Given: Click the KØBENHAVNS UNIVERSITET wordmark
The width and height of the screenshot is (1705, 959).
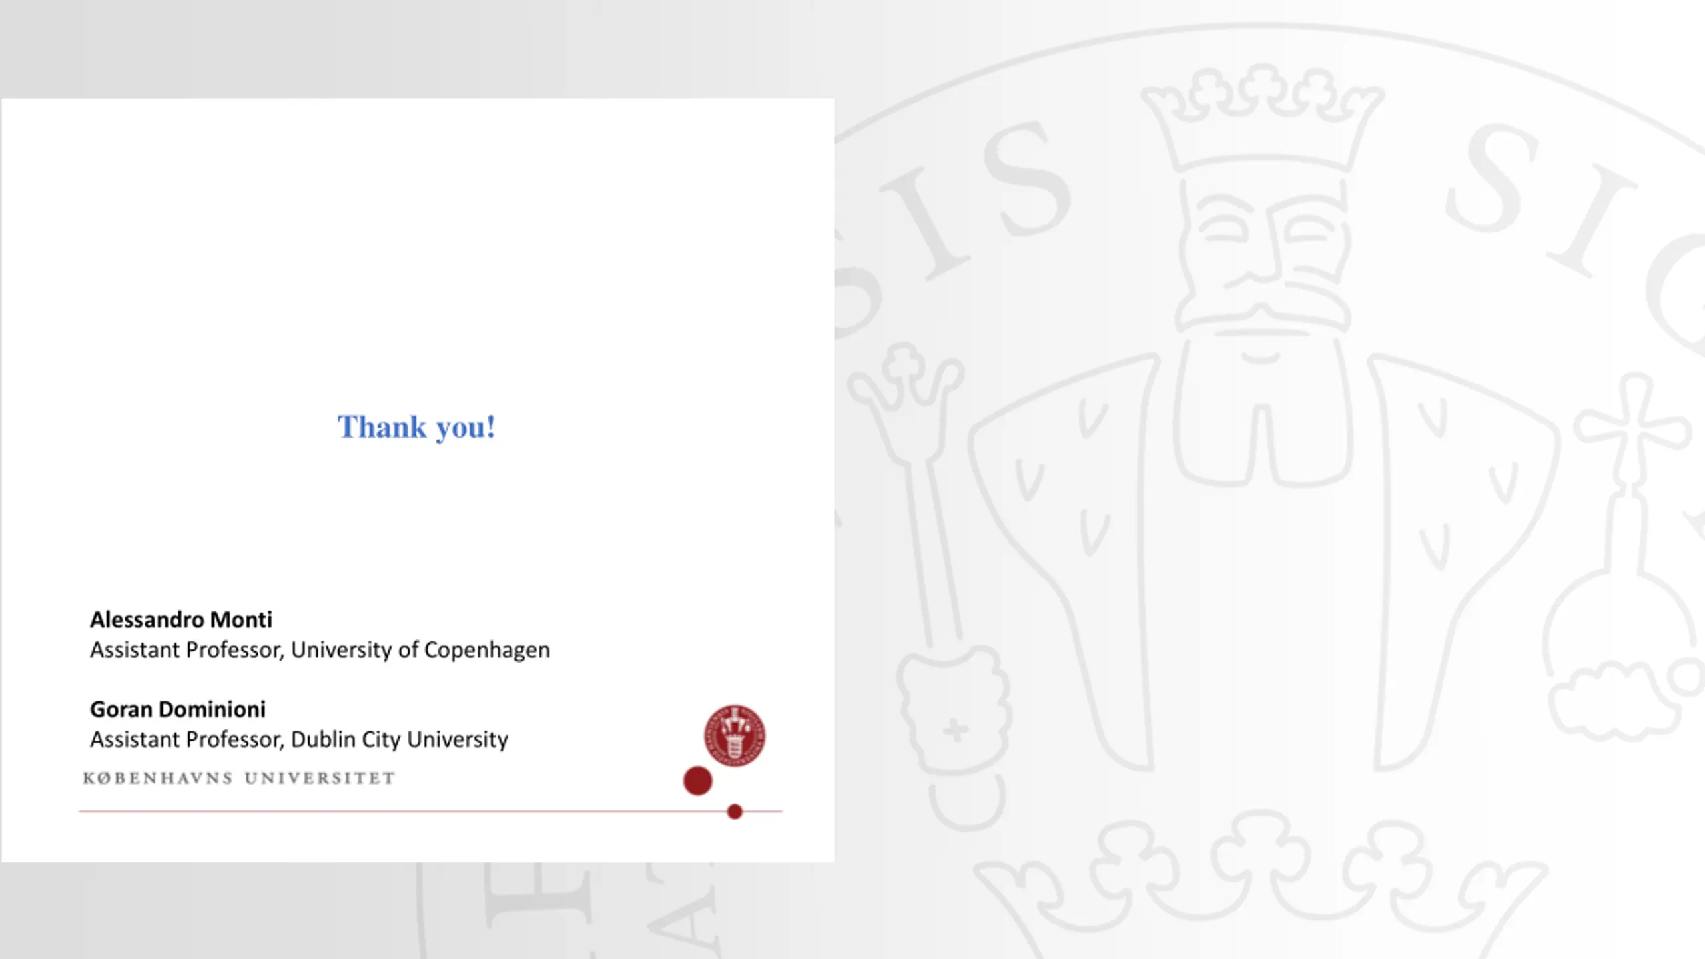Looking at the screenshot, I should coord(238,778).
